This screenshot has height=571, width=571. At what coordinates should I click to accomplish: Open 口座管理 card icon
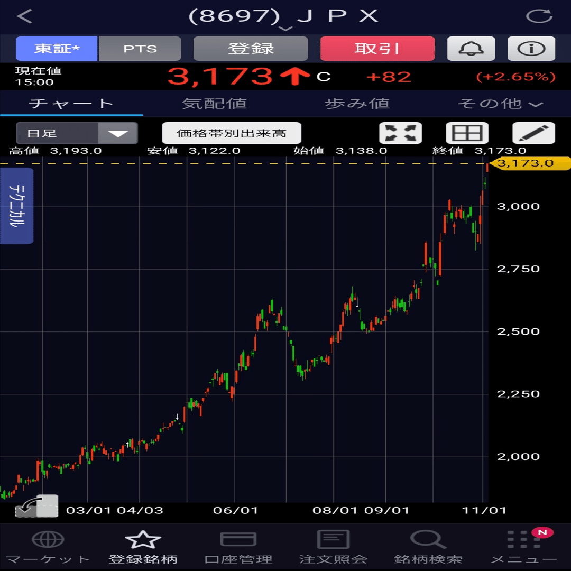(x=238, y=539)
